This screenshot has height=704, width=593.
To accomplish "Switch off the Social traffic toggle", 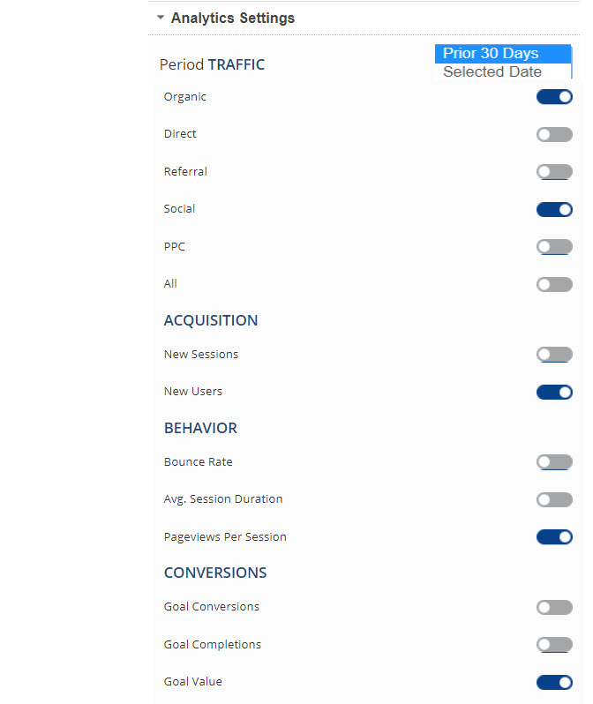I will coord(554,209).
